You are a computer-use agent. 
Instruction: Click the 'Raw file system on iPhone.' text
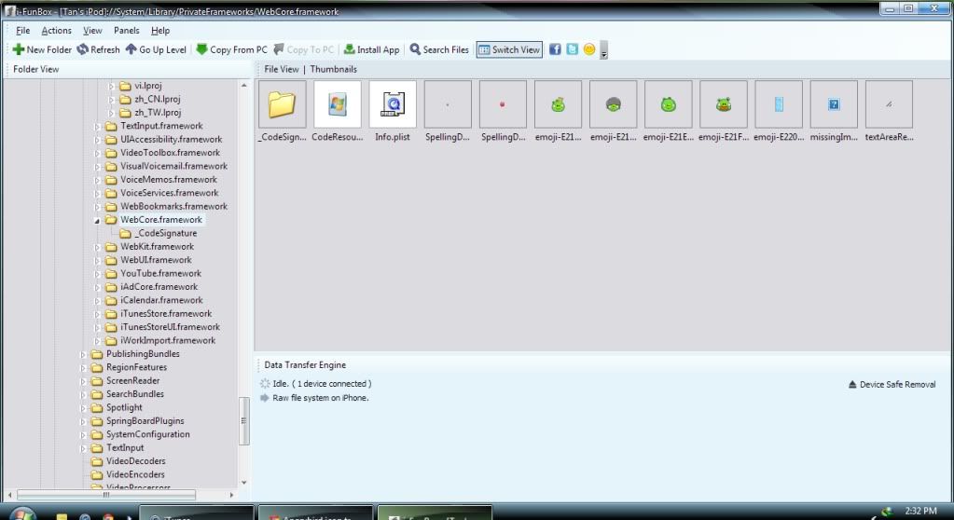click(x=321, y=398)
